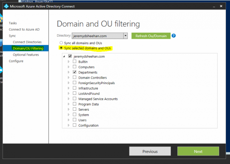Check the Configuration checkbox

click(75, 125)
